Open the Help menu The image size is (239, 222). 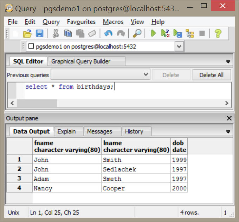[x=158, y=22]
